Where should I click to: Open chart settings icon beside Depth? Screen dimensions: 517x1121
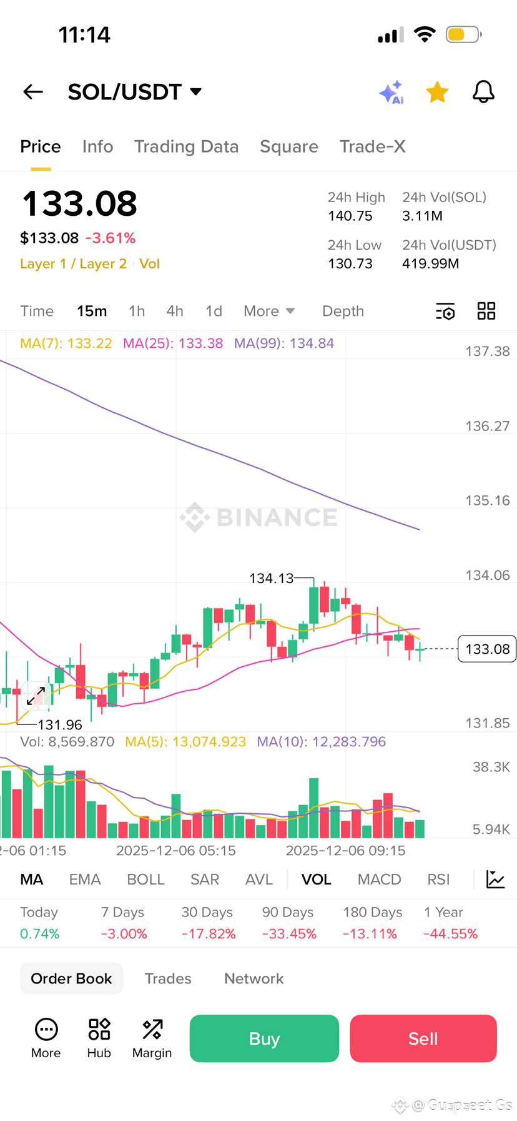(445, 311)
